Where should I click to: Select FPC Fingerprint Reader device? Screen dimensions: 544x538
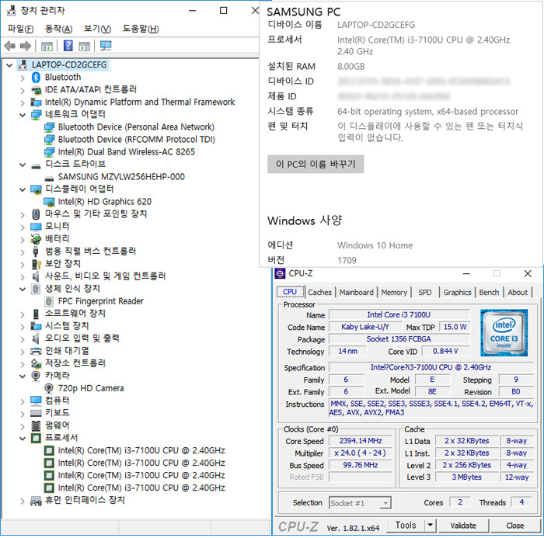[x=100, y=301]
